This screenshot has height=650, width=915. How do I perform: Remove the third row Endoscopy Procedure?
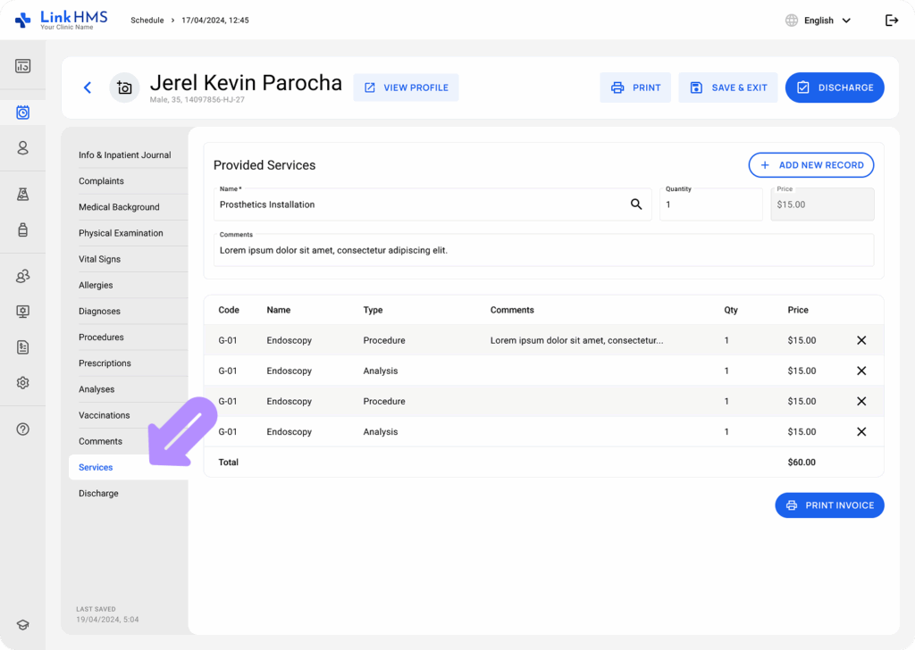click(x=861, y=401)
